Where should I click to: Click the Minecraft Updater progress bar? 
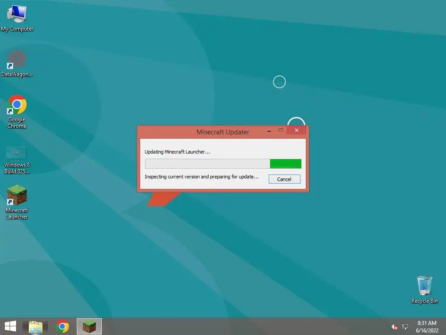tap(223, 164)
